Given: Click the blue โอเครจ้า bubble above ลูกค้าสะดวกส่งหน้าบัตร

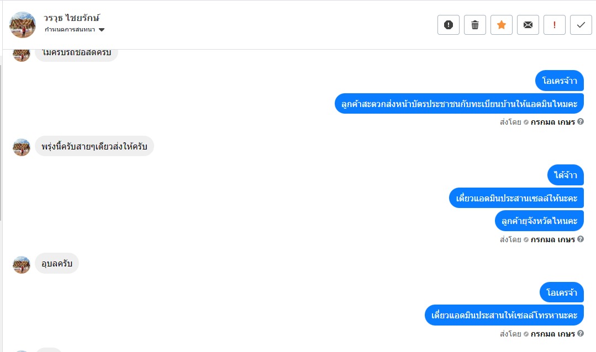Looking at the screenshot, I should (560, 81).
